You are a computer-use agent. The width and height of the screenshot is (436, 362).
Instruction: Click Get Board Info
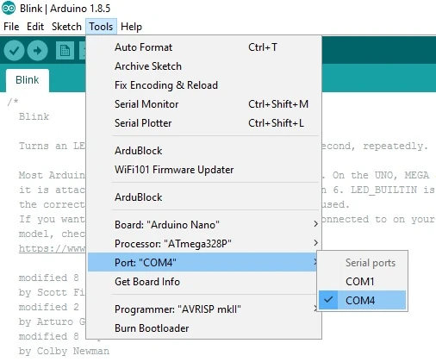(204, 281)
